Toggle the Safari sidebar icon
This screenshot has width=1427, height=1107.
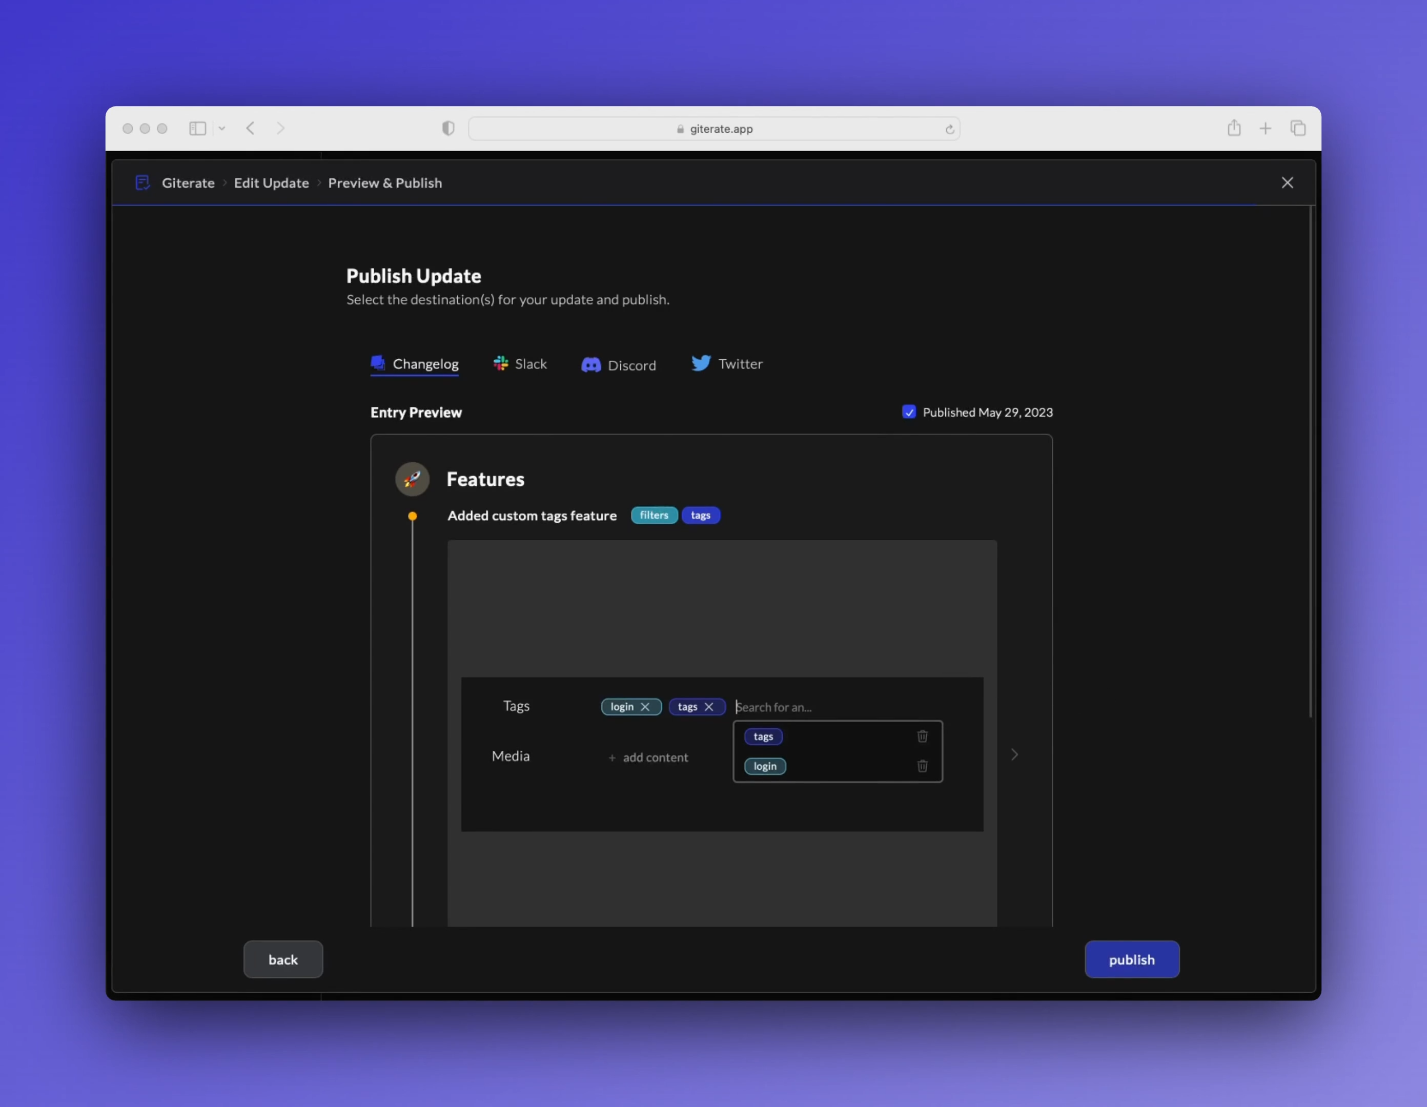point(197,129)
